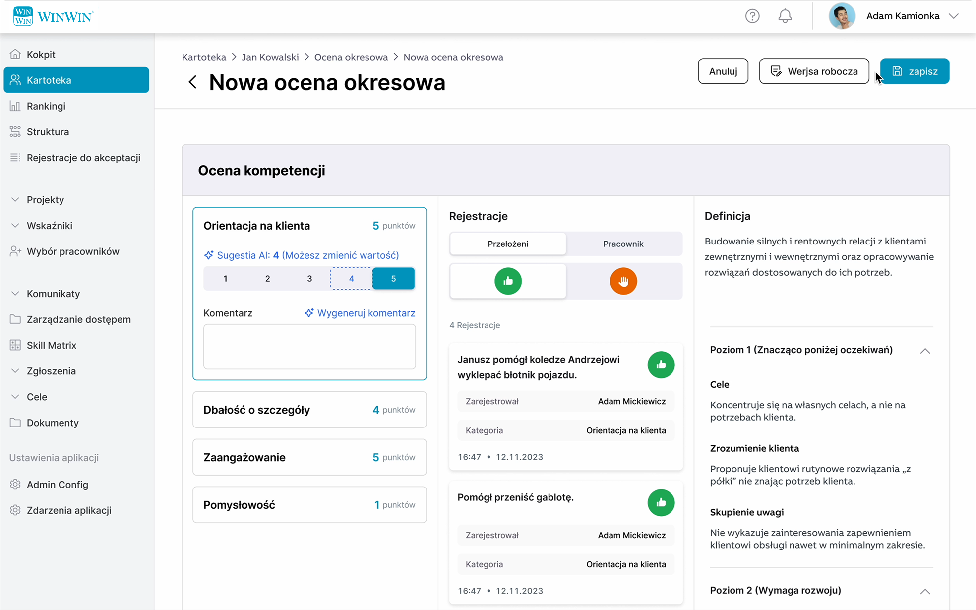Collapse the Poziom 1 definition section

924,351
